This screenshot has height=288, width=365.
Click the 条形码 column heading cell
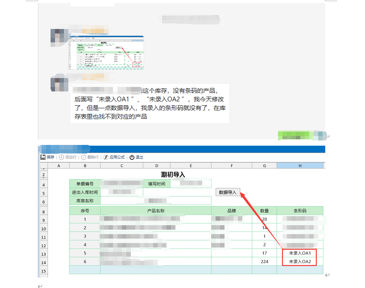[x=300, y=210]
